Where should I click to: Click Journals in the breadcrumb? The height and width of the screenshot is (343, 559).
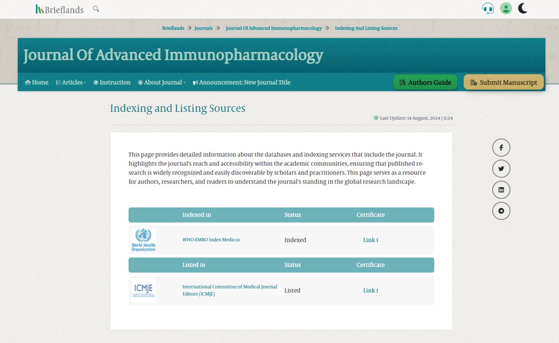(203, 28)
